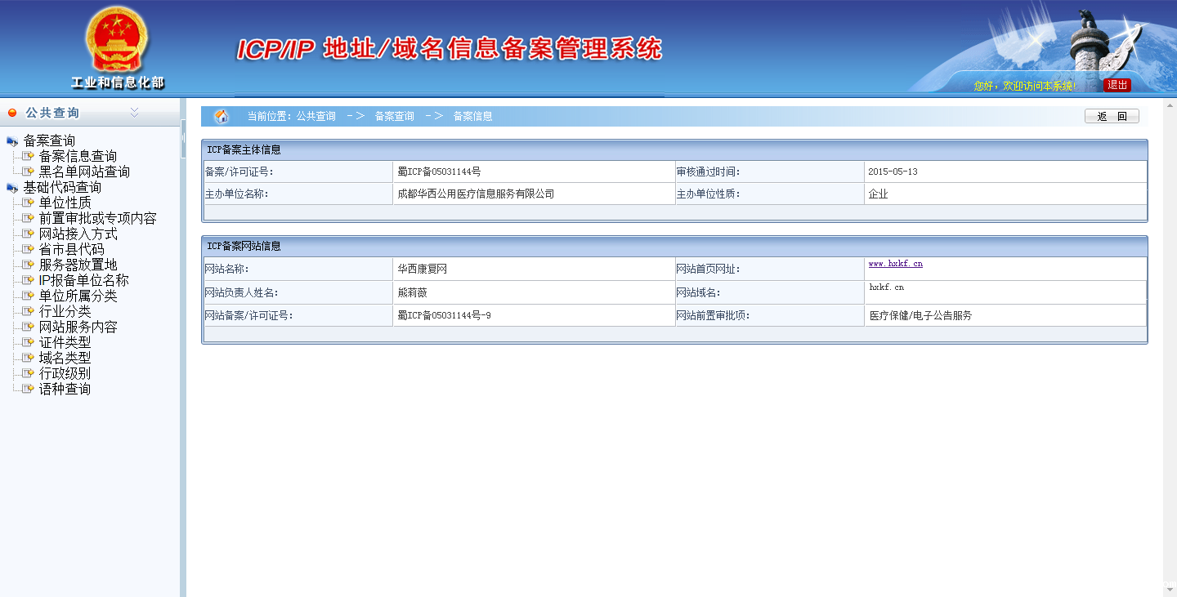Open the www.hxkf.cn homepage link
The height and width of the screenshot is (597, 1177).
[895, 264]
